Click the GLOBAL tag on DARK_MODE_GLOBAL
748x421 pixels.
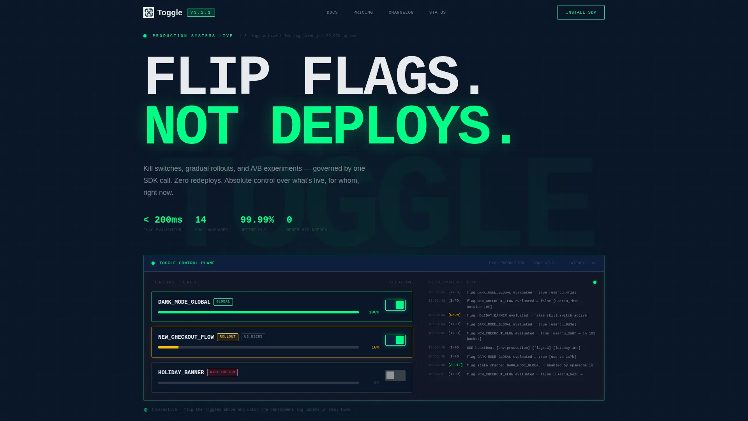pos(223,302)
